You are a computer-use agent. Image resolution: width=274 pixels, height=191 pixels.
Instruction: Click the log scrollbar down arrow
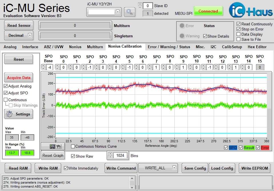(x=132, y=187)
